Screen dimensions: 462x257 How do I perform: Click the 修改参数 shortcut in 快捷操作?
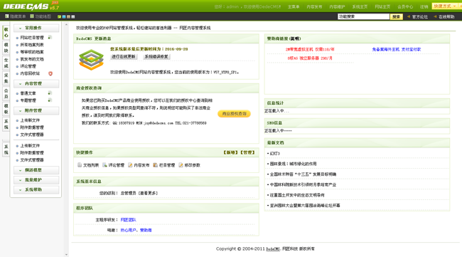click(x=190, y=165)
